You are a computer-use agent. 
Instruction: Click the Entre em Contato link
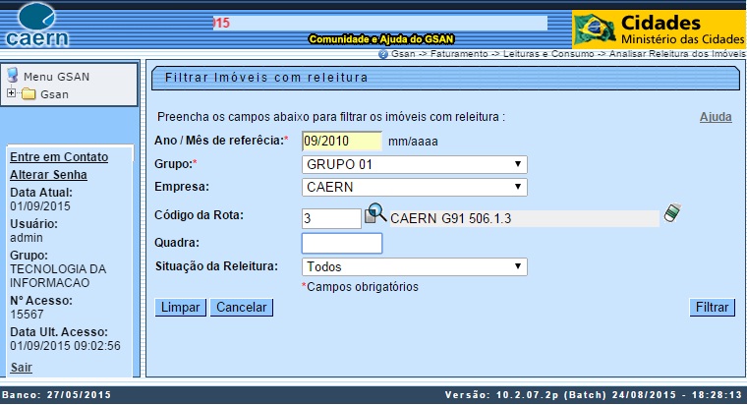58,157
